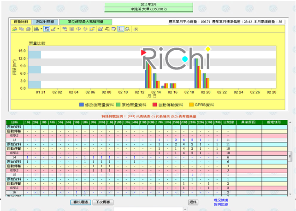
Task: Click the green 原始雨量資料 legend swatch
Action: pyautogui.click(x=118, y=105)
